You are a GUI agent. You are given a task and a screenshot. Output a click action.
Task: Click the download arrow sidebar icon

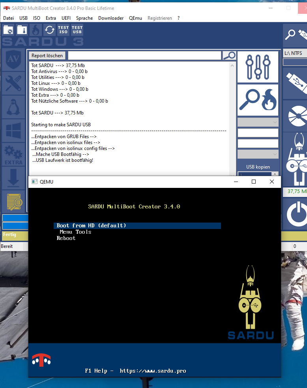coord(13,178)
